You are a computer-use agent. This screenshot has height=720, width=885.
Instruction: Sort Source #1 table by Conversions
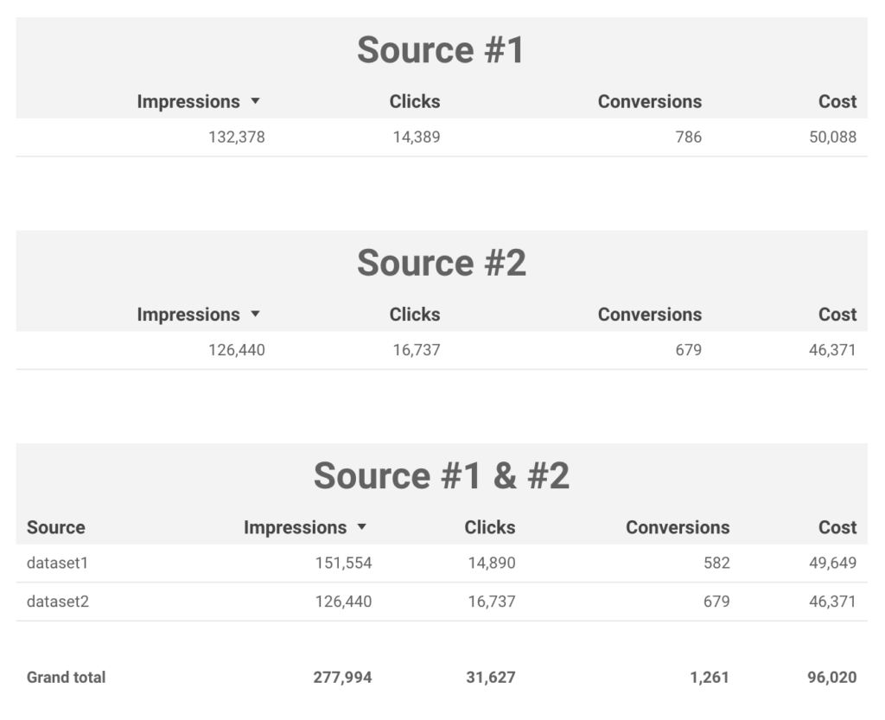[649, 102]
